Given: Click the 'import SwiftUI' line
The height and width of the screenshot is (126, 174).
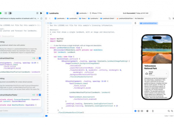Looking at the screenshot, I should point(57,39).
